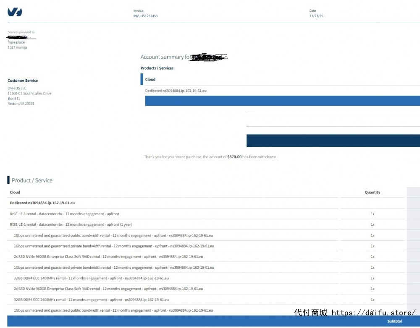Click the 'frase place' address line

tap(16, 42)
